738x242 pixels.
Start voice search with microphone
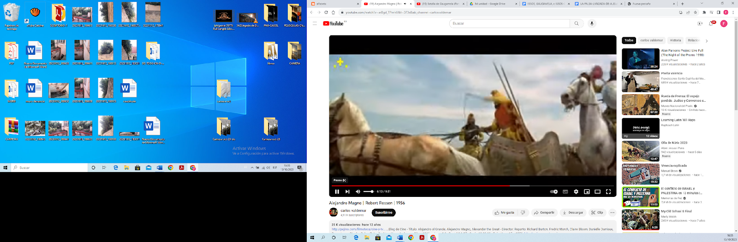(592, 23)
